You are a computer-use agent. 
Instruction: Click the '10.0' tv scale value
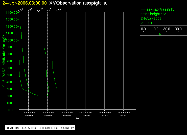155,29
